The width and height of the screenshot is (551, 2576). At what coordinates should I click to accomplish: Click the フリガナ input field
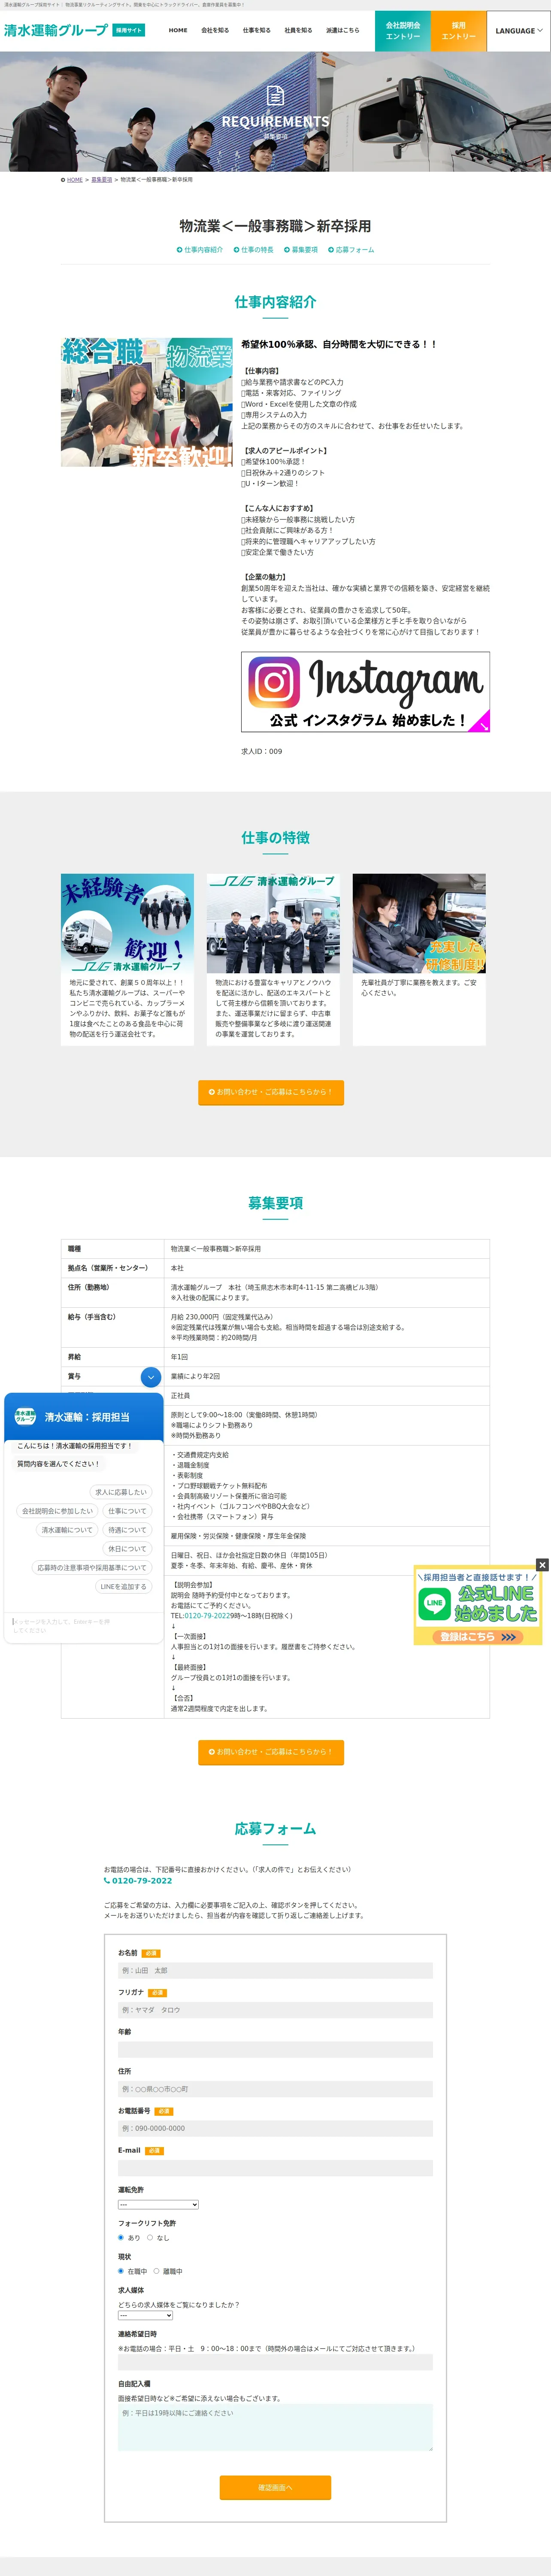point(275,2010)
